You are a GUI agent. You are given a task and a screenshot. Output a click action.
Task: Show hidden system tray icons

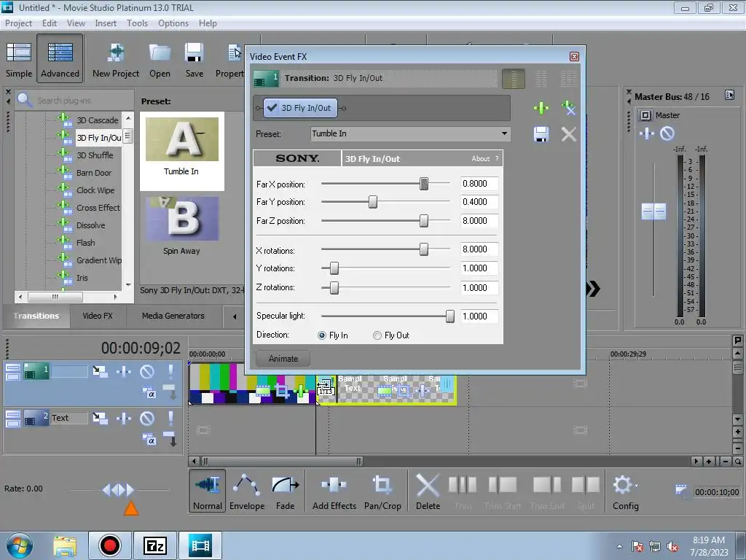(619, 546)
